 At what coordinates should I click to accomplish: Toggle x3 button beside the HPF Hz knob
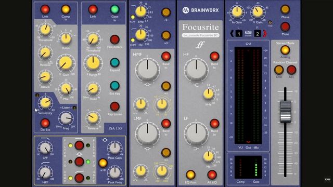pos(166,36)
